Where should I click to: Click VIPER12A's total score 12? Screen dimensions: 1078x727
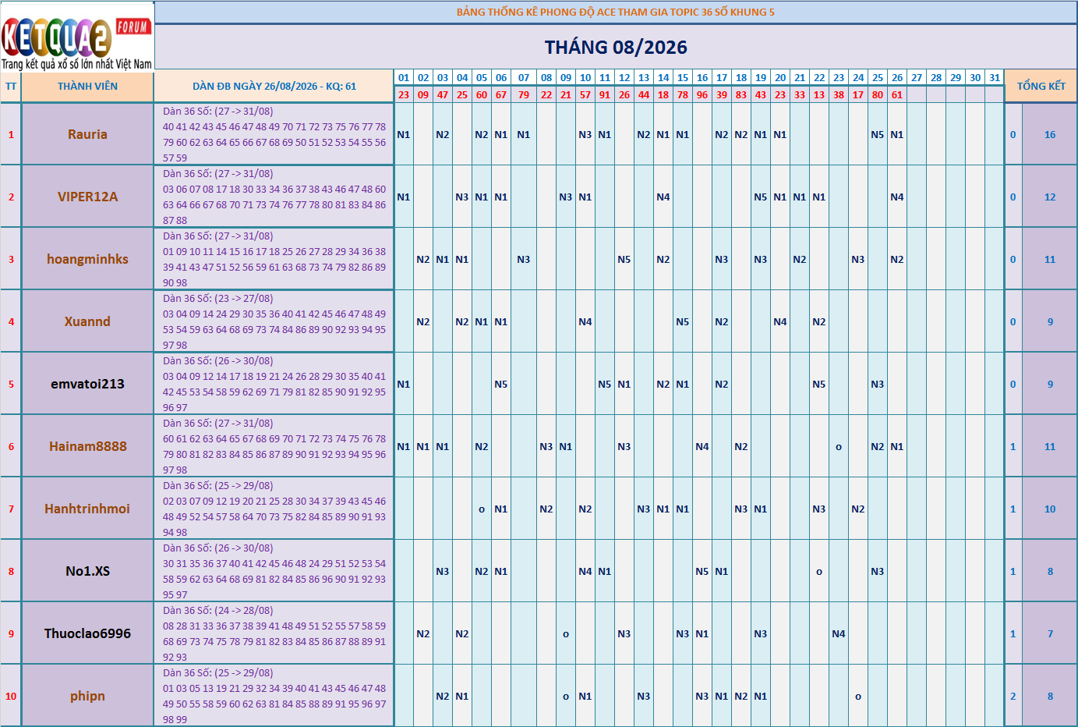pyautogui.click(x=1050, y=197)
